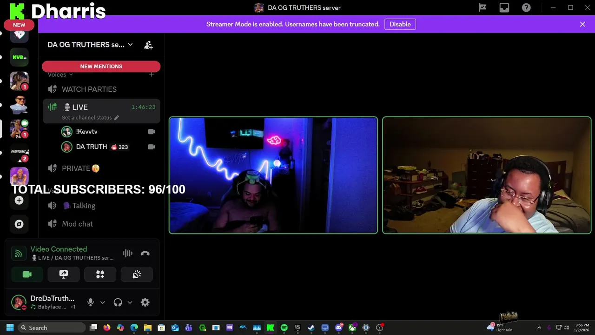Open the Discord inbox icon
The height and width of the screenshot is (335, 595).
[504, 7]
